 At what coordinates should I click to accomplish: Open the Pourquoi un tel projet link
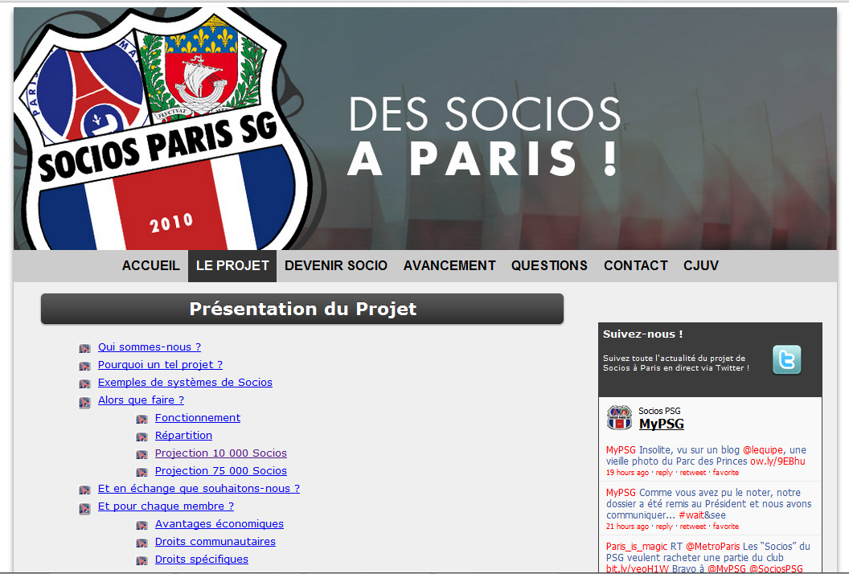160,365
